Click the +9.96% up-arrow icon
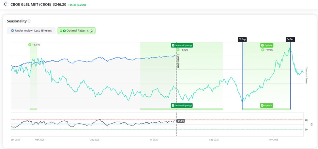The image size is (318, 149). 263,50
